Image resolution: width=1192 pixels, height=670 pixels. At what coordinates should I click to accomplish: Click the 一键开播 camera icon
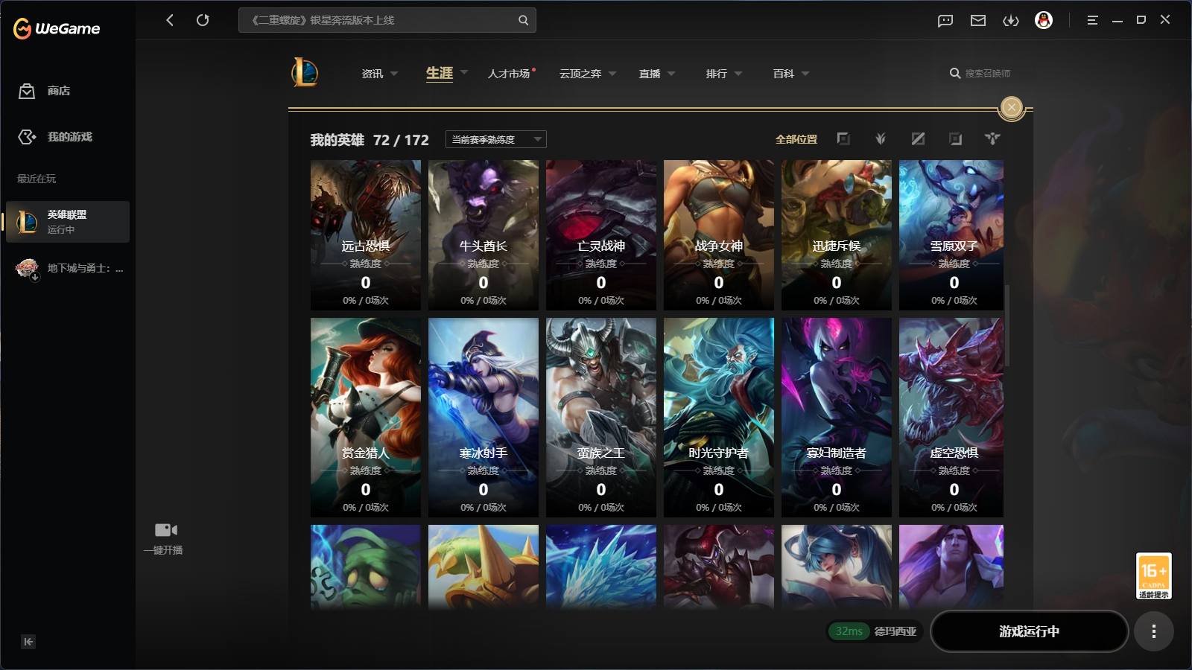click(x=165, y=530)
